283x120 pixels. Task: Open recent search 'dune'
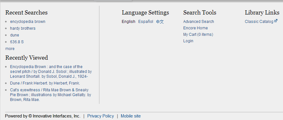point(15,35)
